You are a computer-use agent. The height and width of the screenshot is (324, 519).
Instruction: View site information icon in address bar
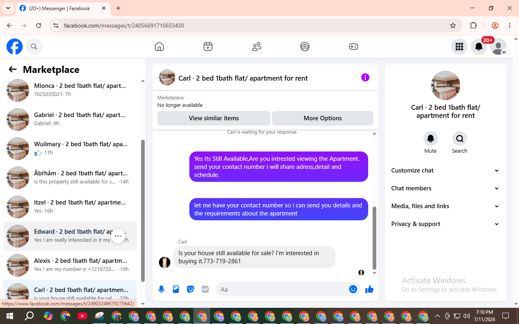(x=56, y=26)
